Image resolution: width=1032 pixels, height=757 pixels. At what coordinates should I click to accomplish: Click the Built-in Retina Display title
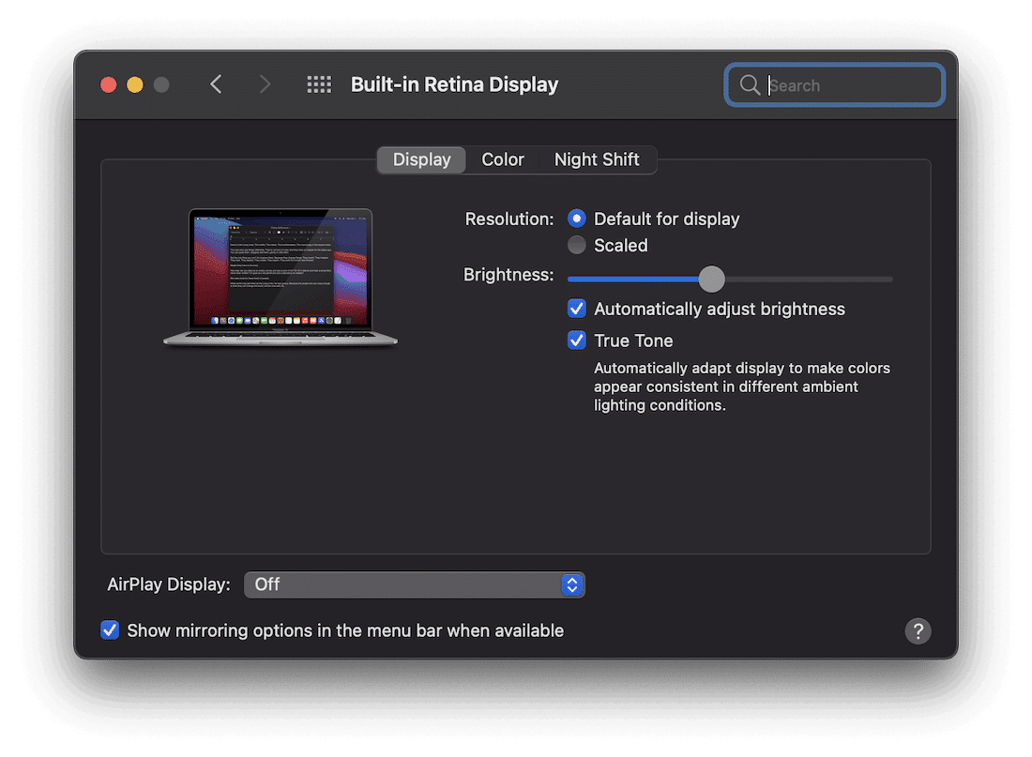454,84
